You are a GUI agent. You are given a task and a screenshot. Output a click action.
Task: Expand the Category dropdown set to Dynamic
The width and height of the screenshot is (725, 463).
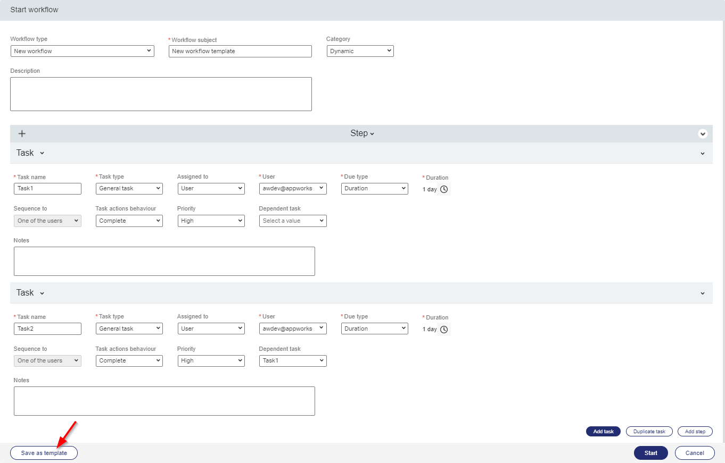(x=360, y=51)
